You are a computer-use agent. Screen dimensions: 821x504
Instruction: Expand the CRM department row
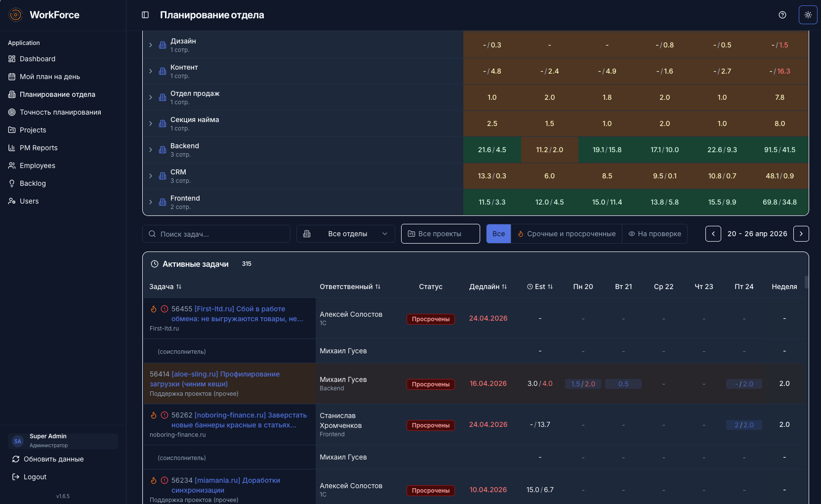coord(151,176)
